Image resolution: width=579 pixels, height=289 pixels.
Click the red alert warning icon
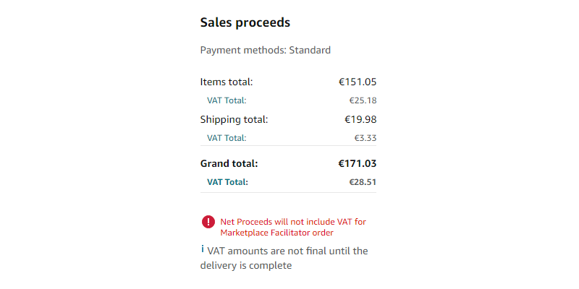click(208, 222)
